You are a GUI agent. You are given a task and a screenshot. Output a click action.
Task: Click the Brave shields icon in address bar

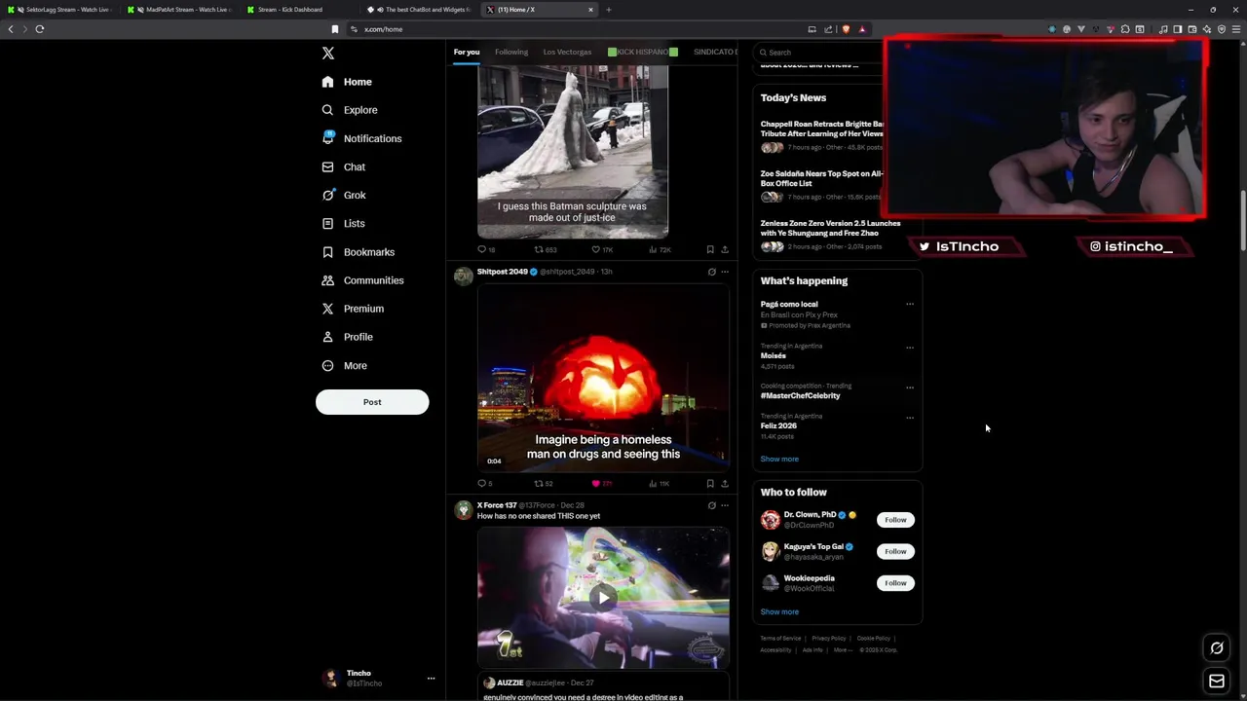pyautogui.click(x=846, y=29)
